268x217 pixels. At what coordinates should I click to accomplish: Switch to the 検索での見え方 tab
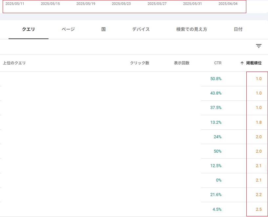(191, 29)
